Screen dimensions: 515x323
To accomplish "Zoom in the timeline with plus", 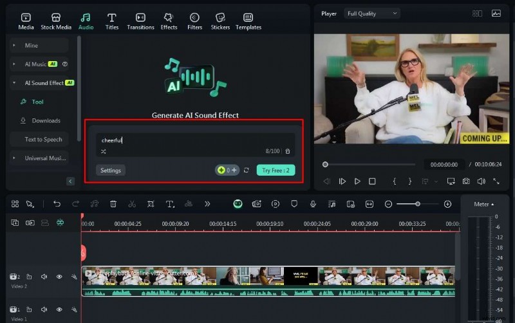I will pos(447,204).
